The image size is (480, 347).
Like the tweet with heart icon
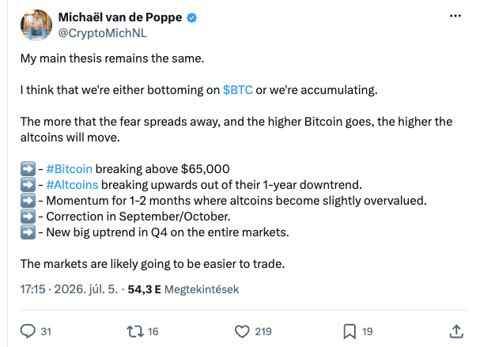point(242,331)
